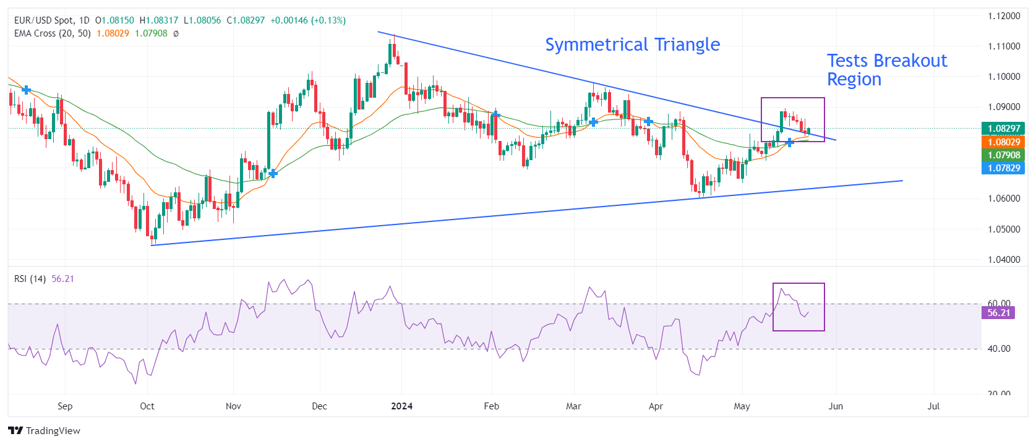Click the blue 1.07829 price tag
Image resolution: width=1036 pixels, height=444 pixels.
(1003, 168)
